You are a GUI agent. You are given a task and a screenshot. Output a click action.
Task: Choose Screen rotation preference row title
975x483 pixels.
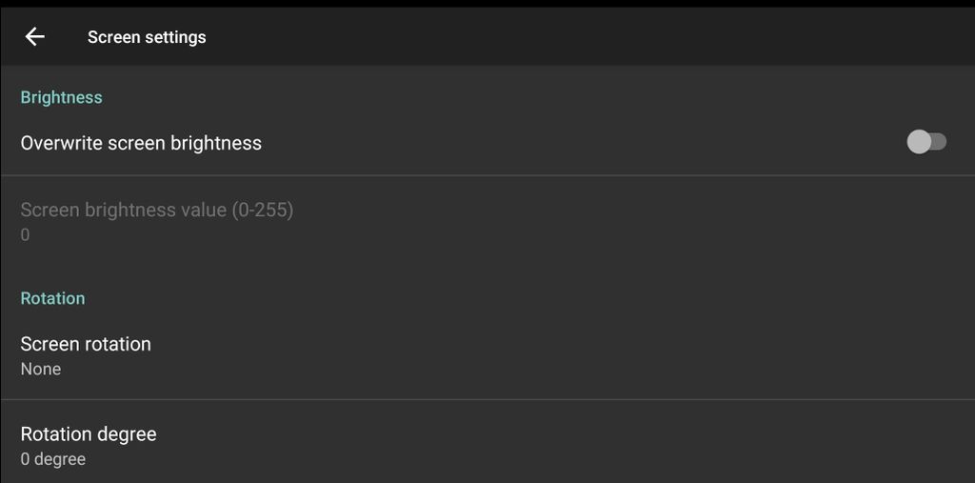[86, 344]
